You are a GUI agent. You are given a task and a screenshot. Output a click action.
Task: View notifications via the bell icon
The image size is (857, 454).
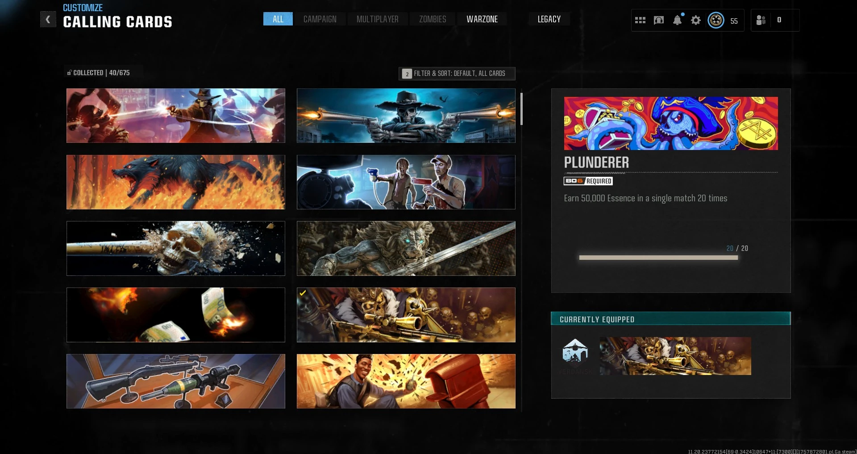(678, 20)
